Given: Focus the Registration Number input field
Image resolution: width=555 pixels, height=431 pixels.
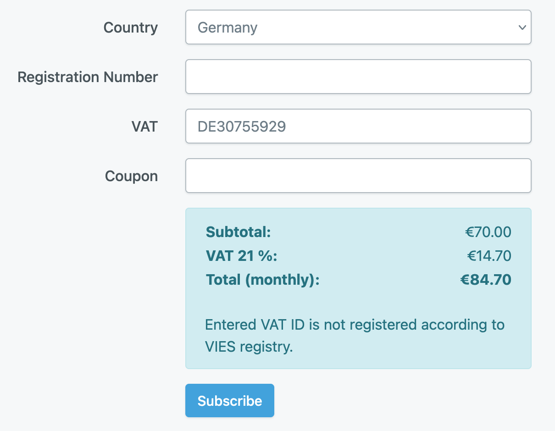Looking at the screenshot, I should pyautogui.click(x=358, y=77).
